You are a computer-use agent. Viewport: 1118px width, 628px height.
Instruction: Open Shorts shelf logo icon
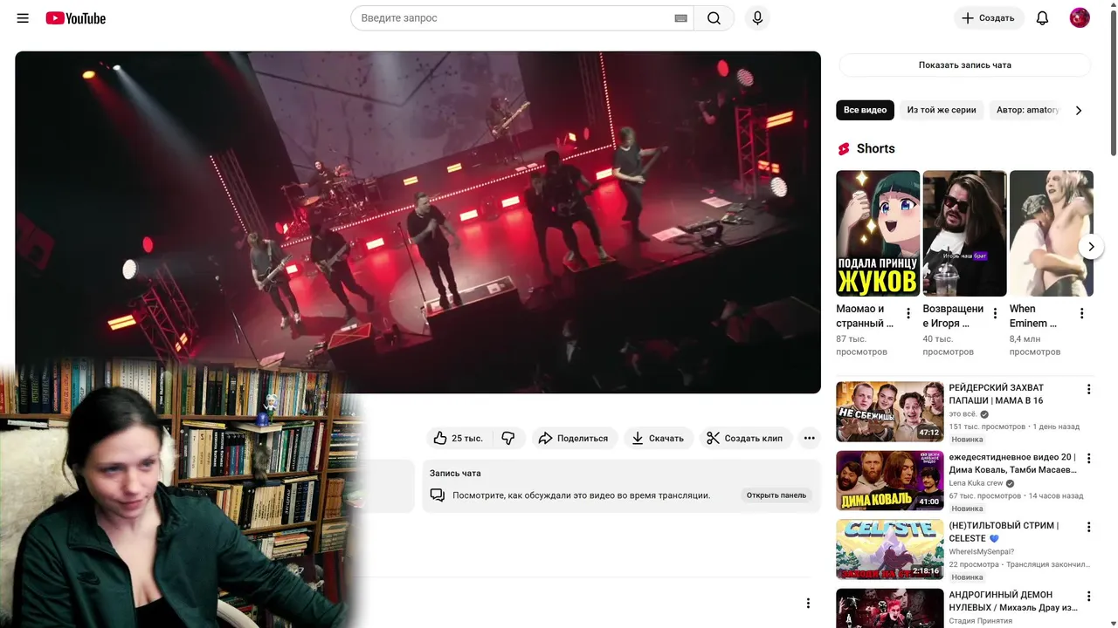click(x=844, y=149)
